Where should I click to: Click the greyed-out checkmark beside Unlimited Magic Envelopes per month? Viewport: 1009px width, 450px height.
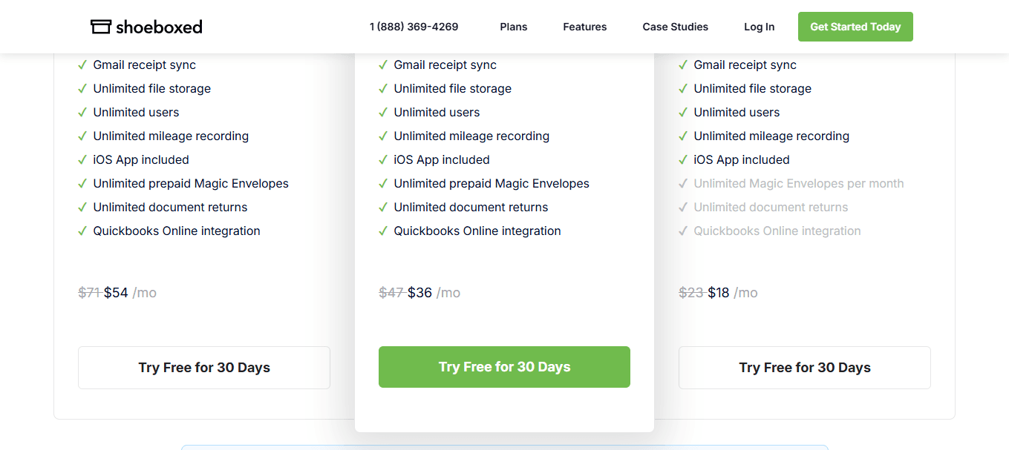coord(683,184)
